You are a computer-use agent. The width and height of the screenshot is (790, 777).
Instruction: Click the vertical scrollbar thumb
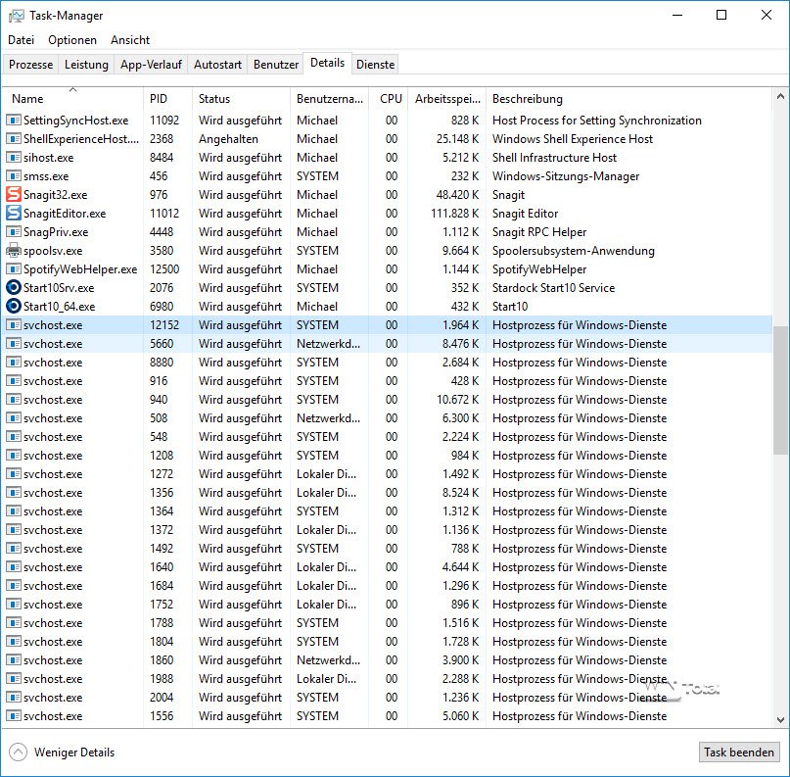click(x=780, y=390)
